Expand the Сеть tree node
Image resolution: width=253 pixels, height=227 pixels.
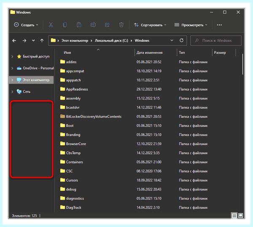click(x=12, y=92)
